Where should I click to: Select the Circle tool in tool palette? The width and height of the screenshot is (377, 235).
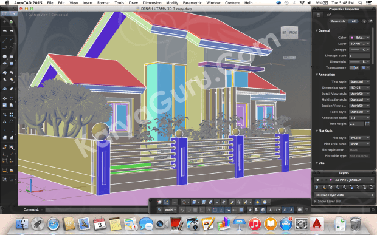(5, 56)
